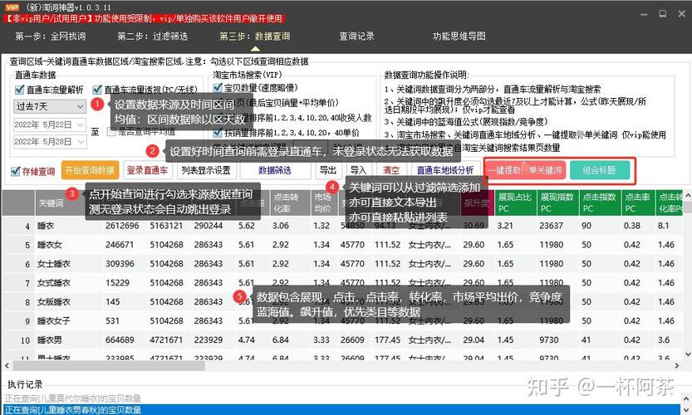
Task: Click the 点击转化率 column header
Action: [288, 203]
